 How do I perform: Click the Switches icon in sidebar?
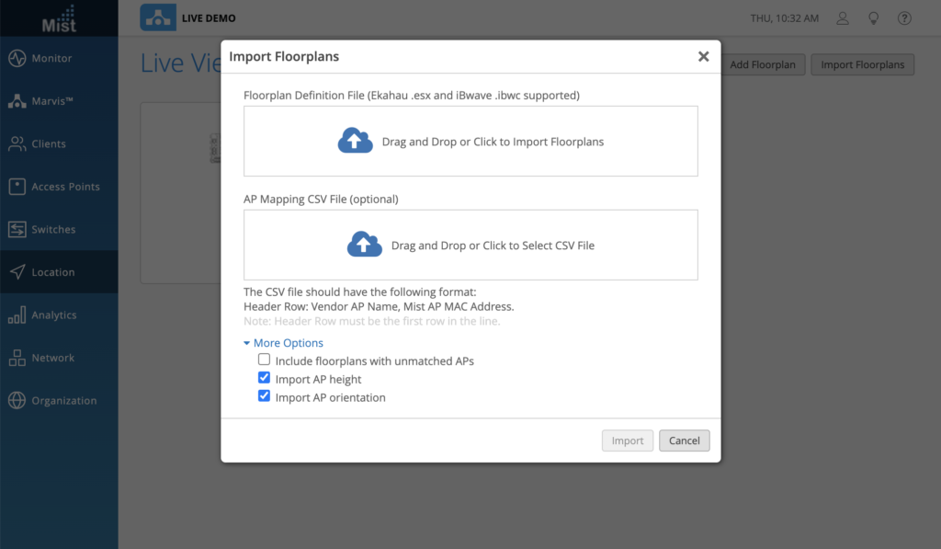17,229
